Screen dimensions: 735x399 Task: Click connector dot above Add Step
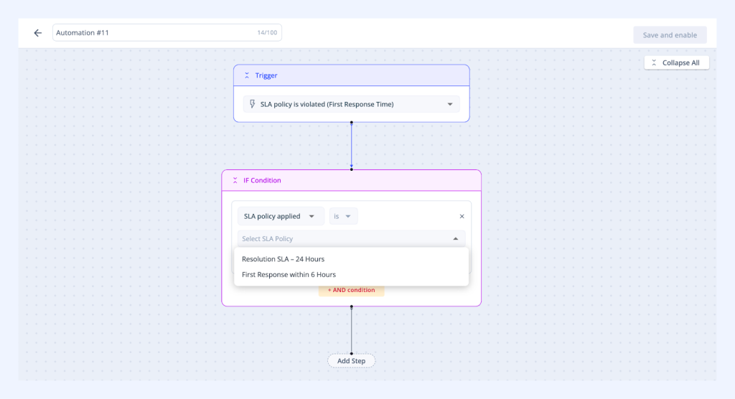[x=351, y=353]
